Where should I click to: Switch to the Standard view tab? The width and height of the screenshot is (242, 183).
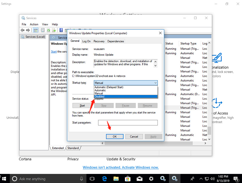point(73,148)
